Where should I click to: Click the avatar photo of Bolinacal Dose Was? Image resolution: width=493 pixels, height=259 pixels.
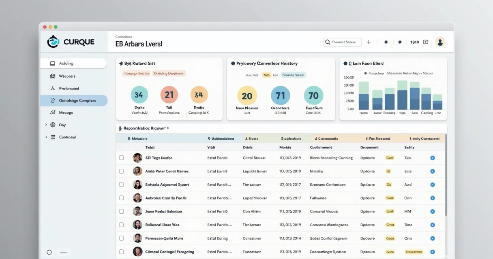click(x=137, y=225)
